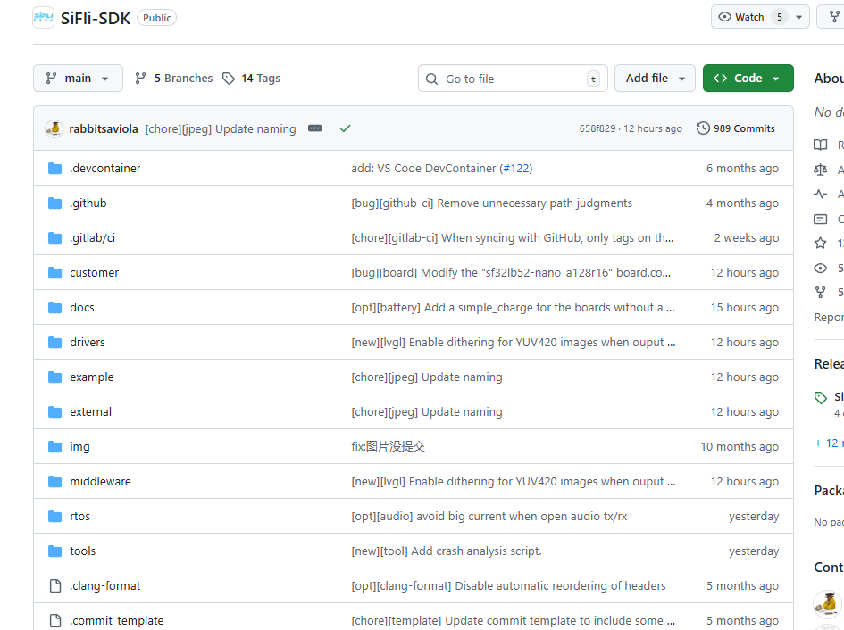Click the tag icon beside 14 Tags
Viewport: 844px width, 630px height.
click(x=229, y=79)
